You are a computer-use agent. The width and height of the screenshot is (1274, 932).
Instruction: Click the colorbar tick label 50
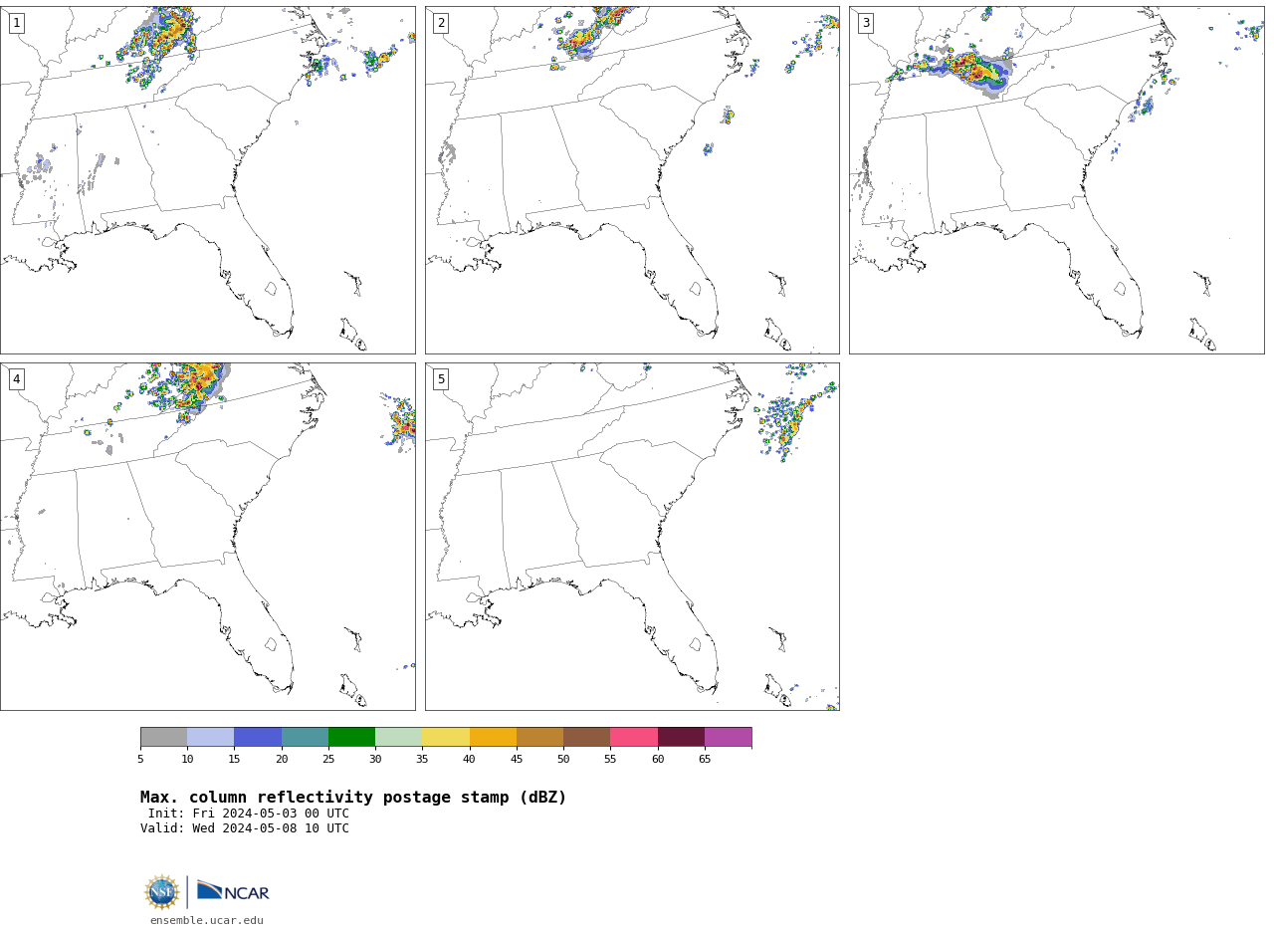tap(563, 760)
